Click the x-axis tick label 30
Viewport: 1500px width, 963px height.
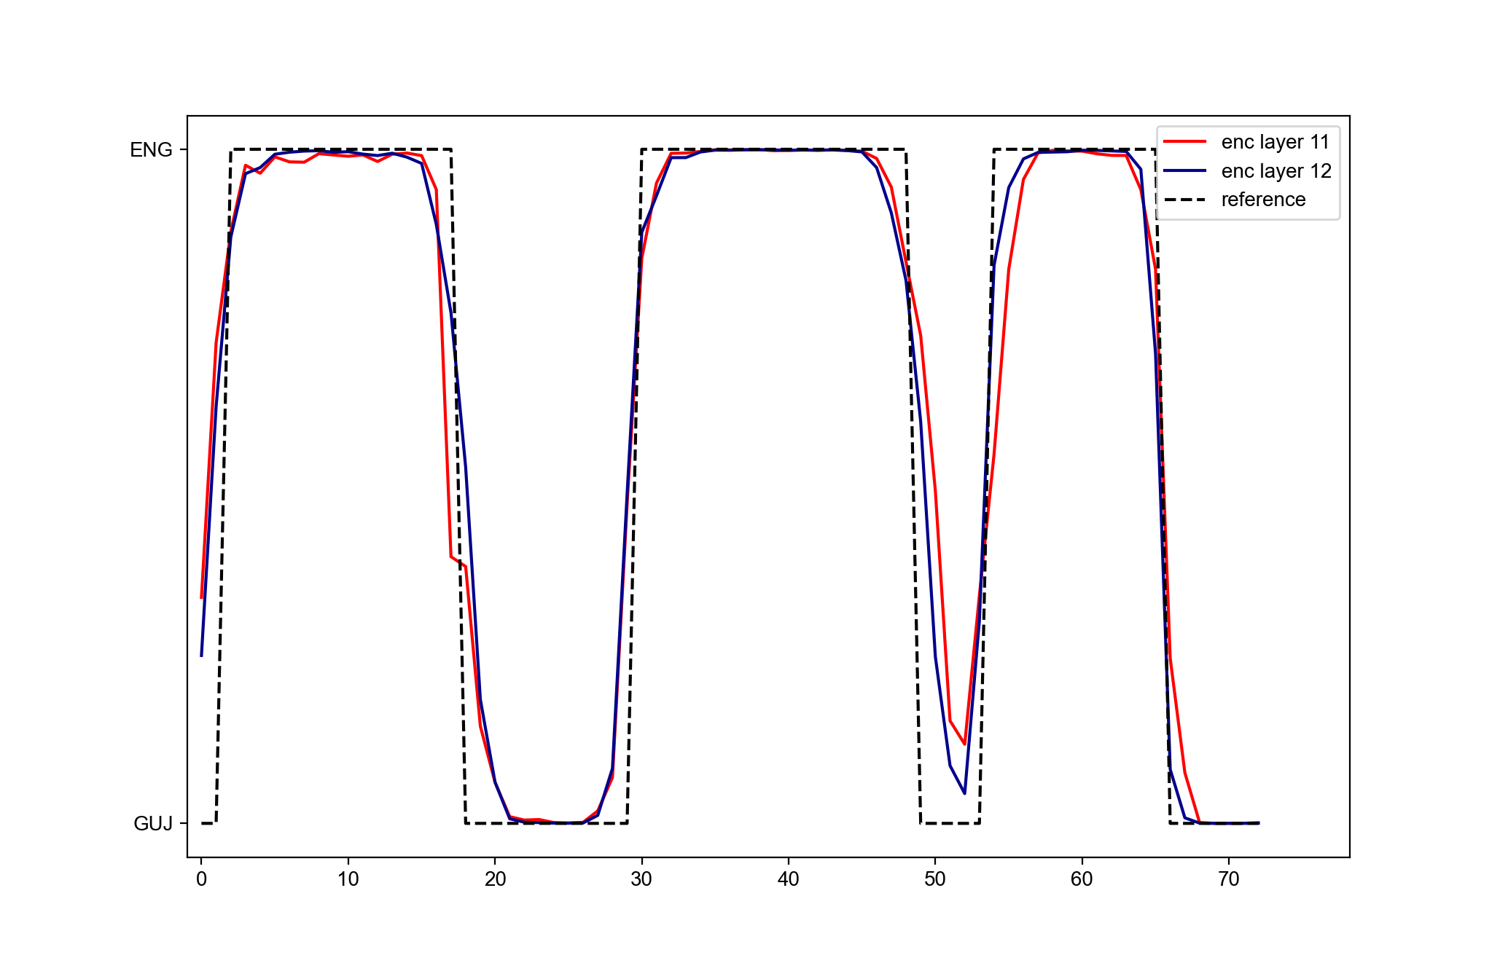pyautogui.click(x=641, y=879)
